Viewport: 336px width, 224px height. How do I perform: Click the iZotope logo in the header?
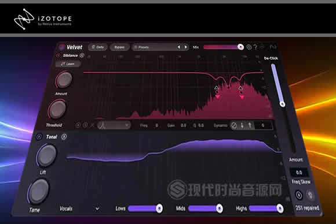pos(43,19)
